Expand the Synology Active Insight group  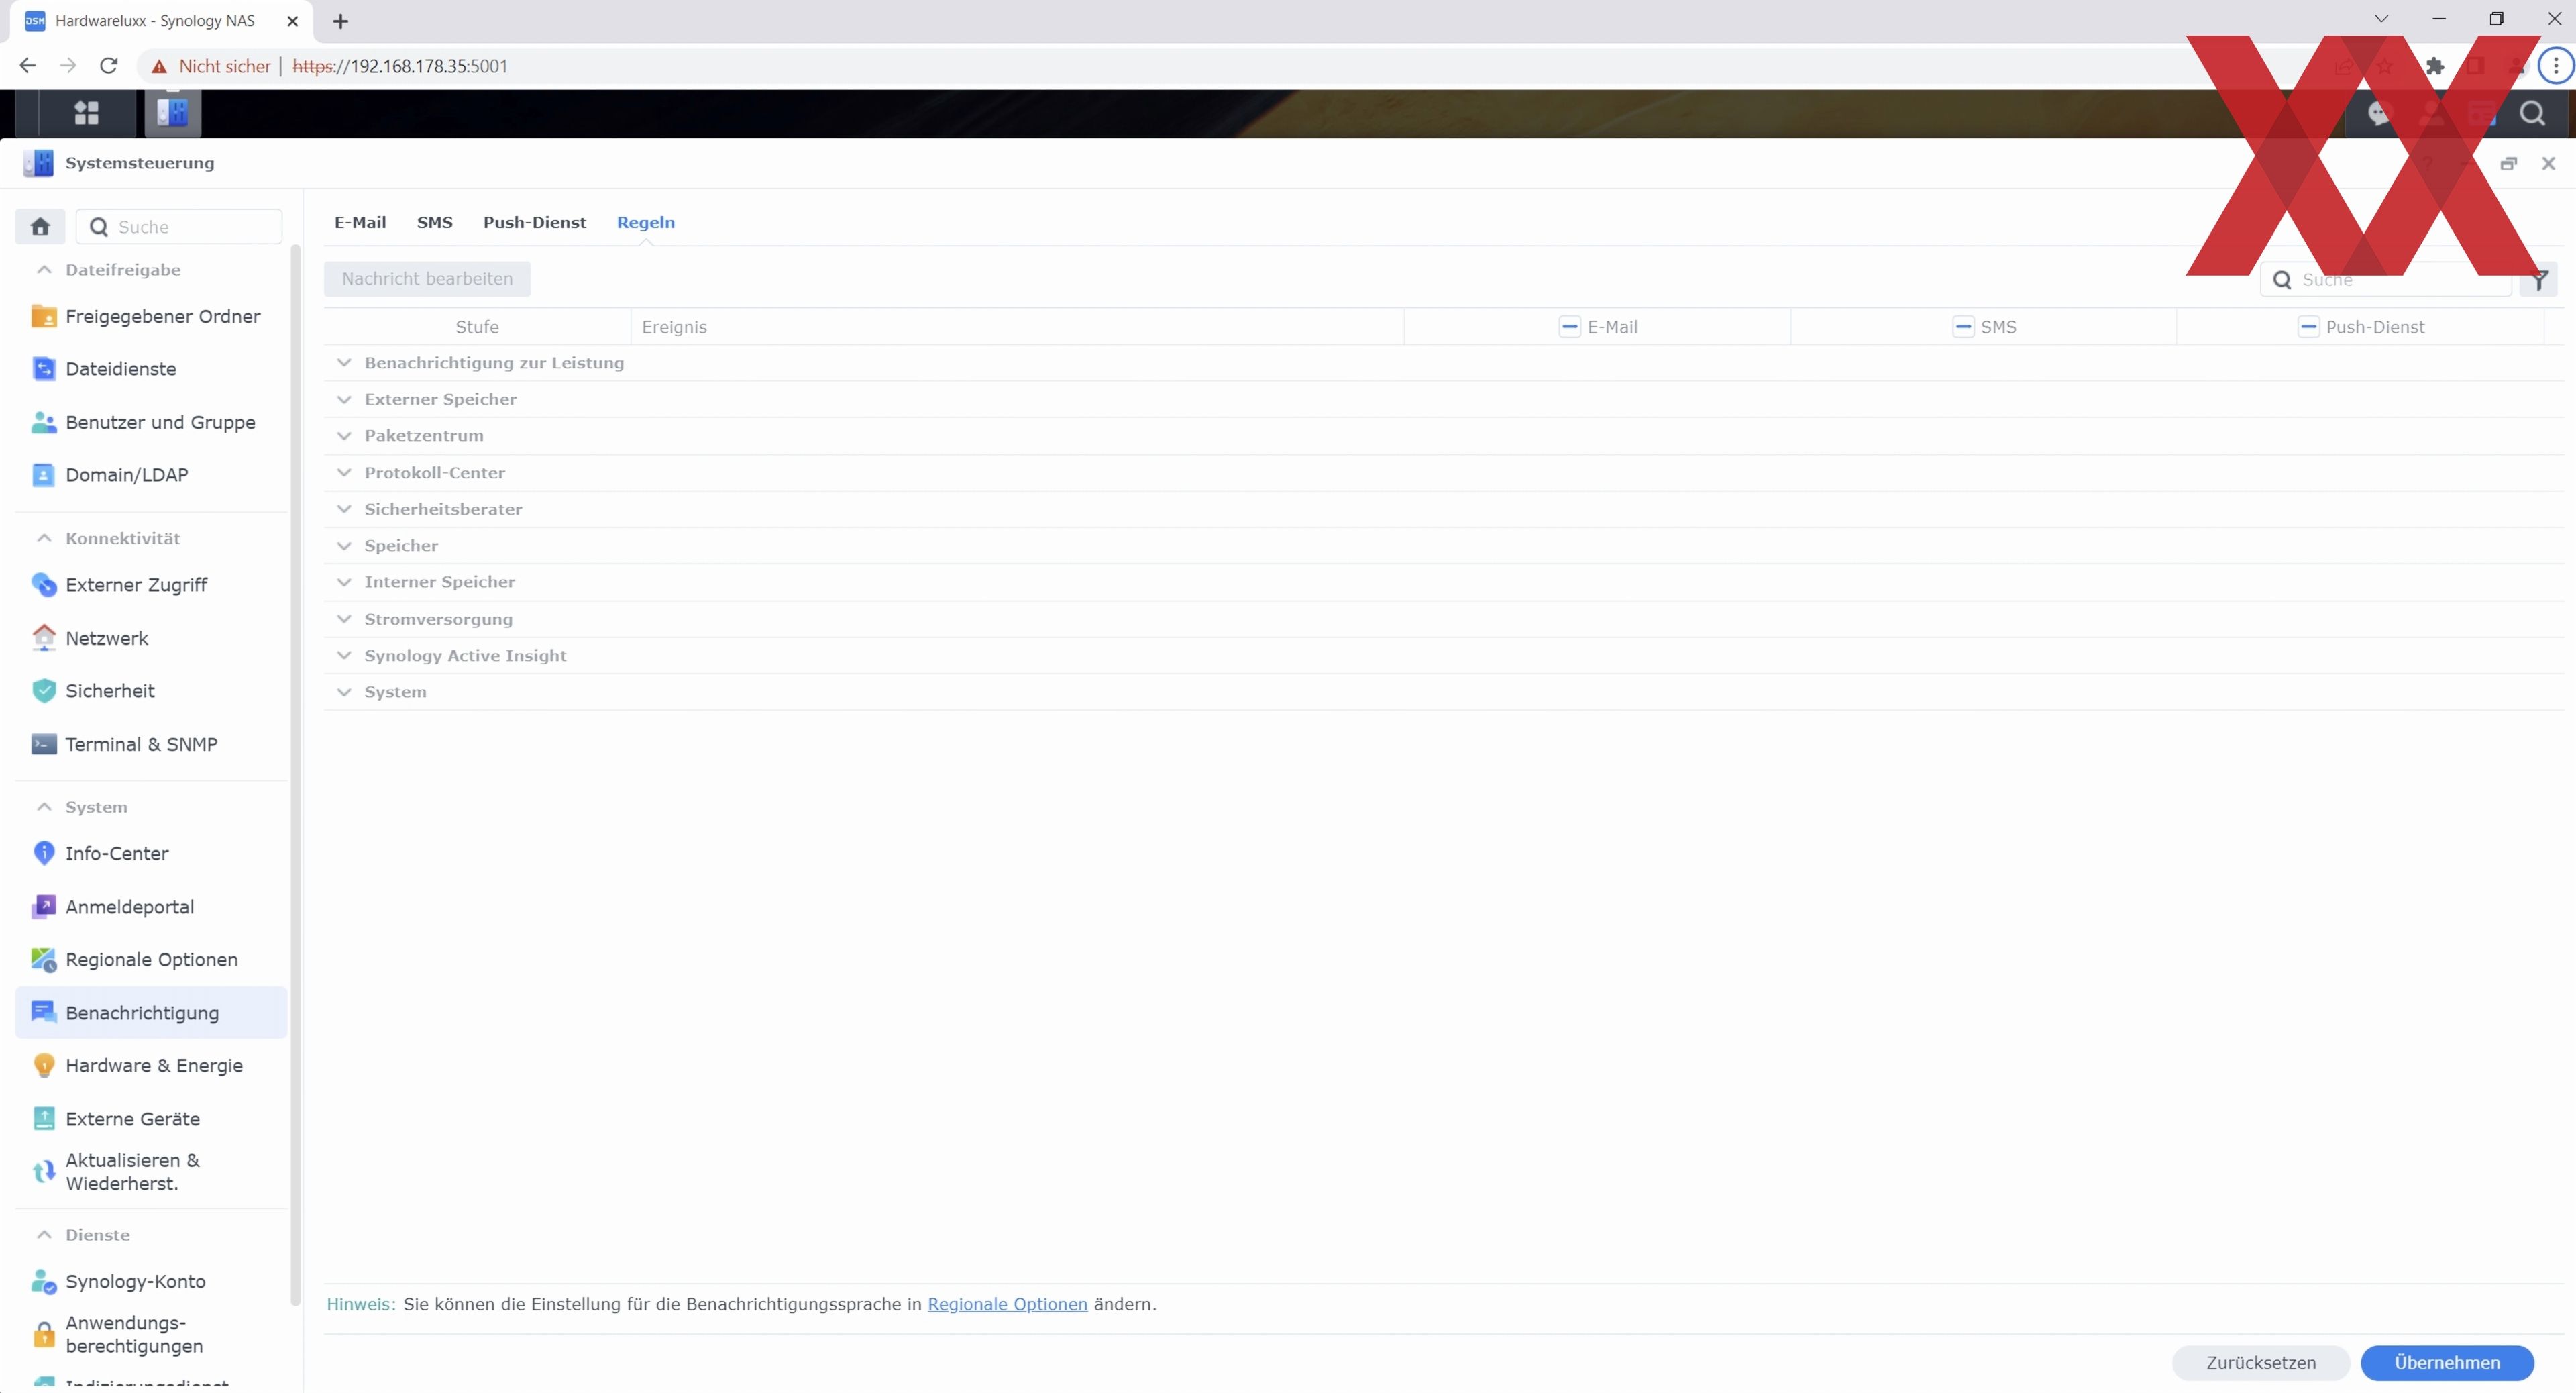coord(344,656)
